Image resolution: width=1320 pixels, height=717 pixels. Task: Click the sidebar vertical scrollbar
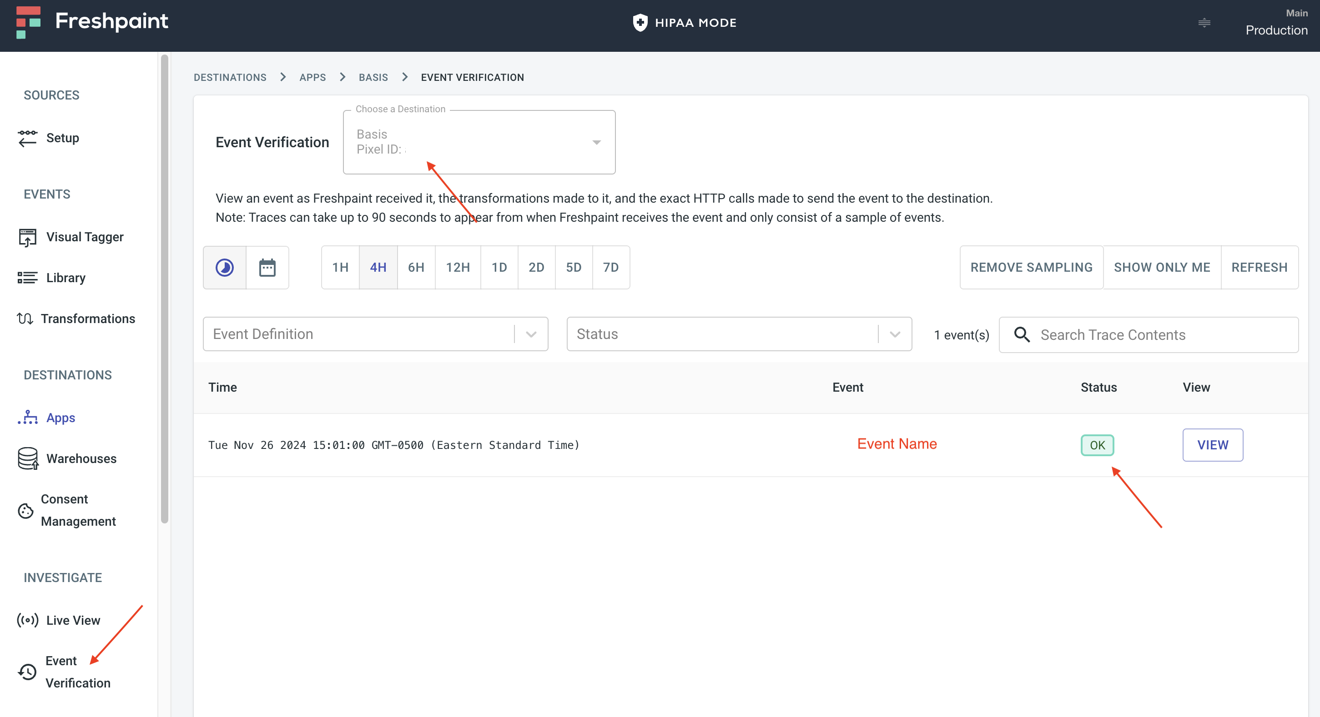165,289
